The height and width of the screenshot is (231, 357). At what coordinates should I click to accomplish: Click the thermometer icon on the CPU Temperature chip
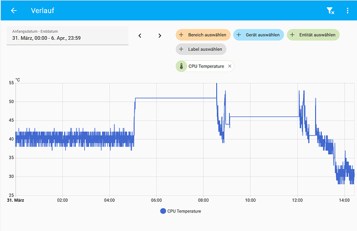click(x=182, y=66)
